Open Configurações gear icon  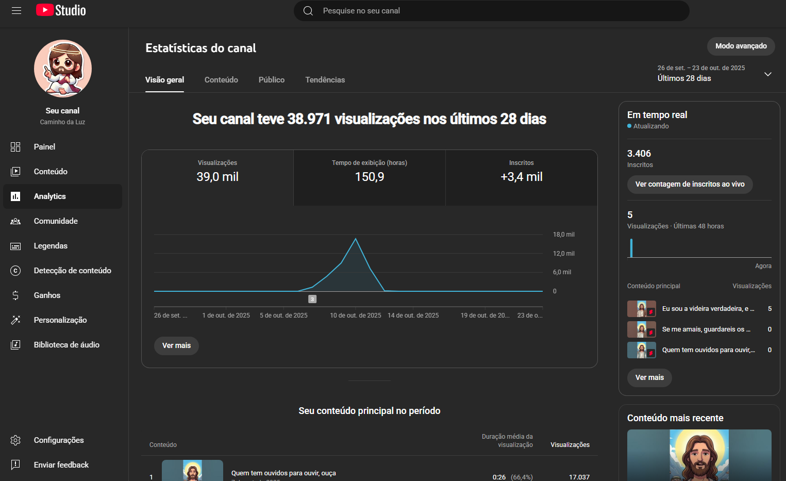point(15,440)
